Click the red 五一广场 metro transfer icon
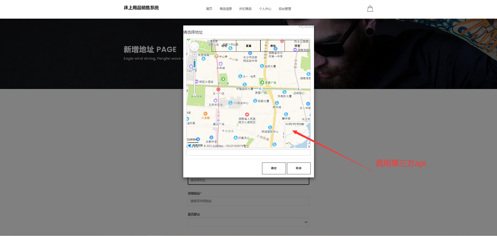 click(x=218, y=90)
